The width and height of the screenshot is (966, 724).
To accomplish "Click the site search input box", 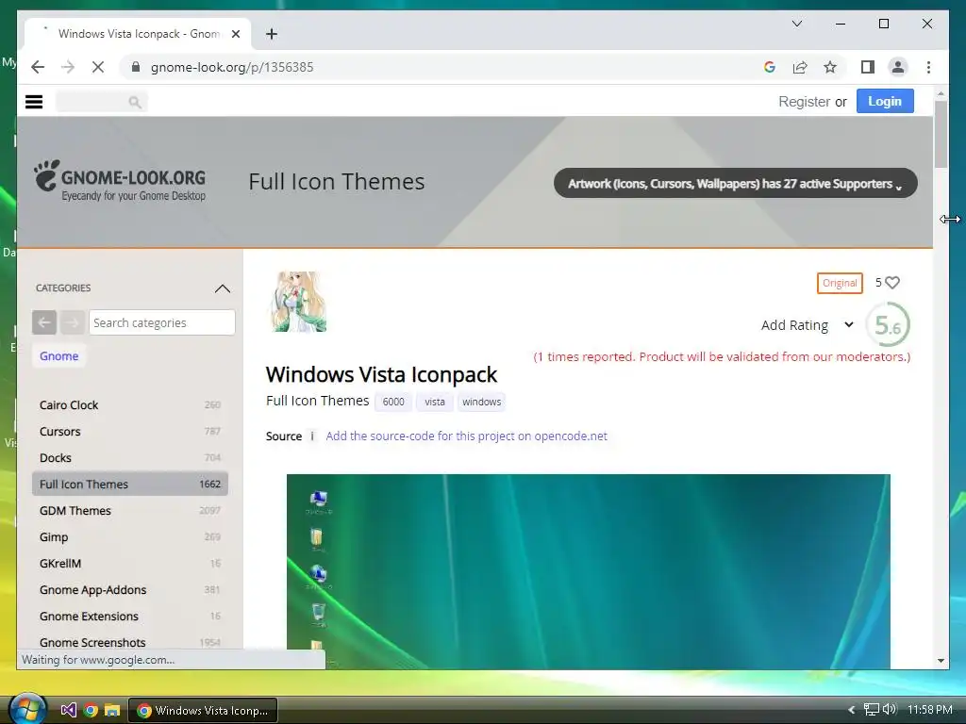I will coord(102,102).
